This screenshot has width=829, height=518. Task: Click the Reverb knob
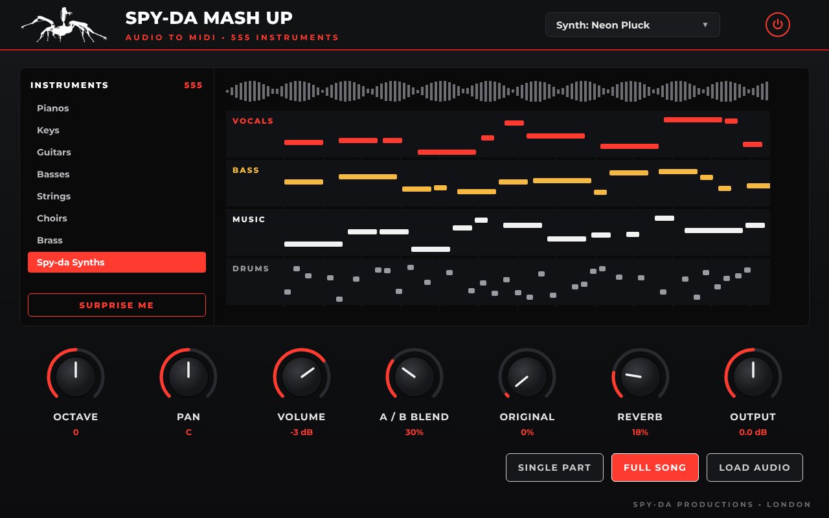[641, 377]
